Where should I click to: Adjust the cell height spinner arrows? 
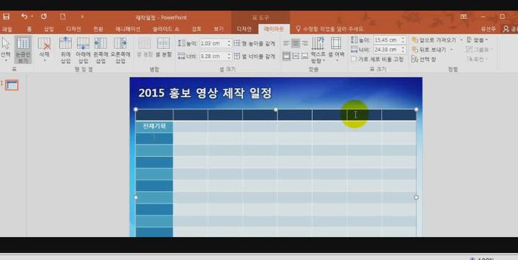(229, 43)
